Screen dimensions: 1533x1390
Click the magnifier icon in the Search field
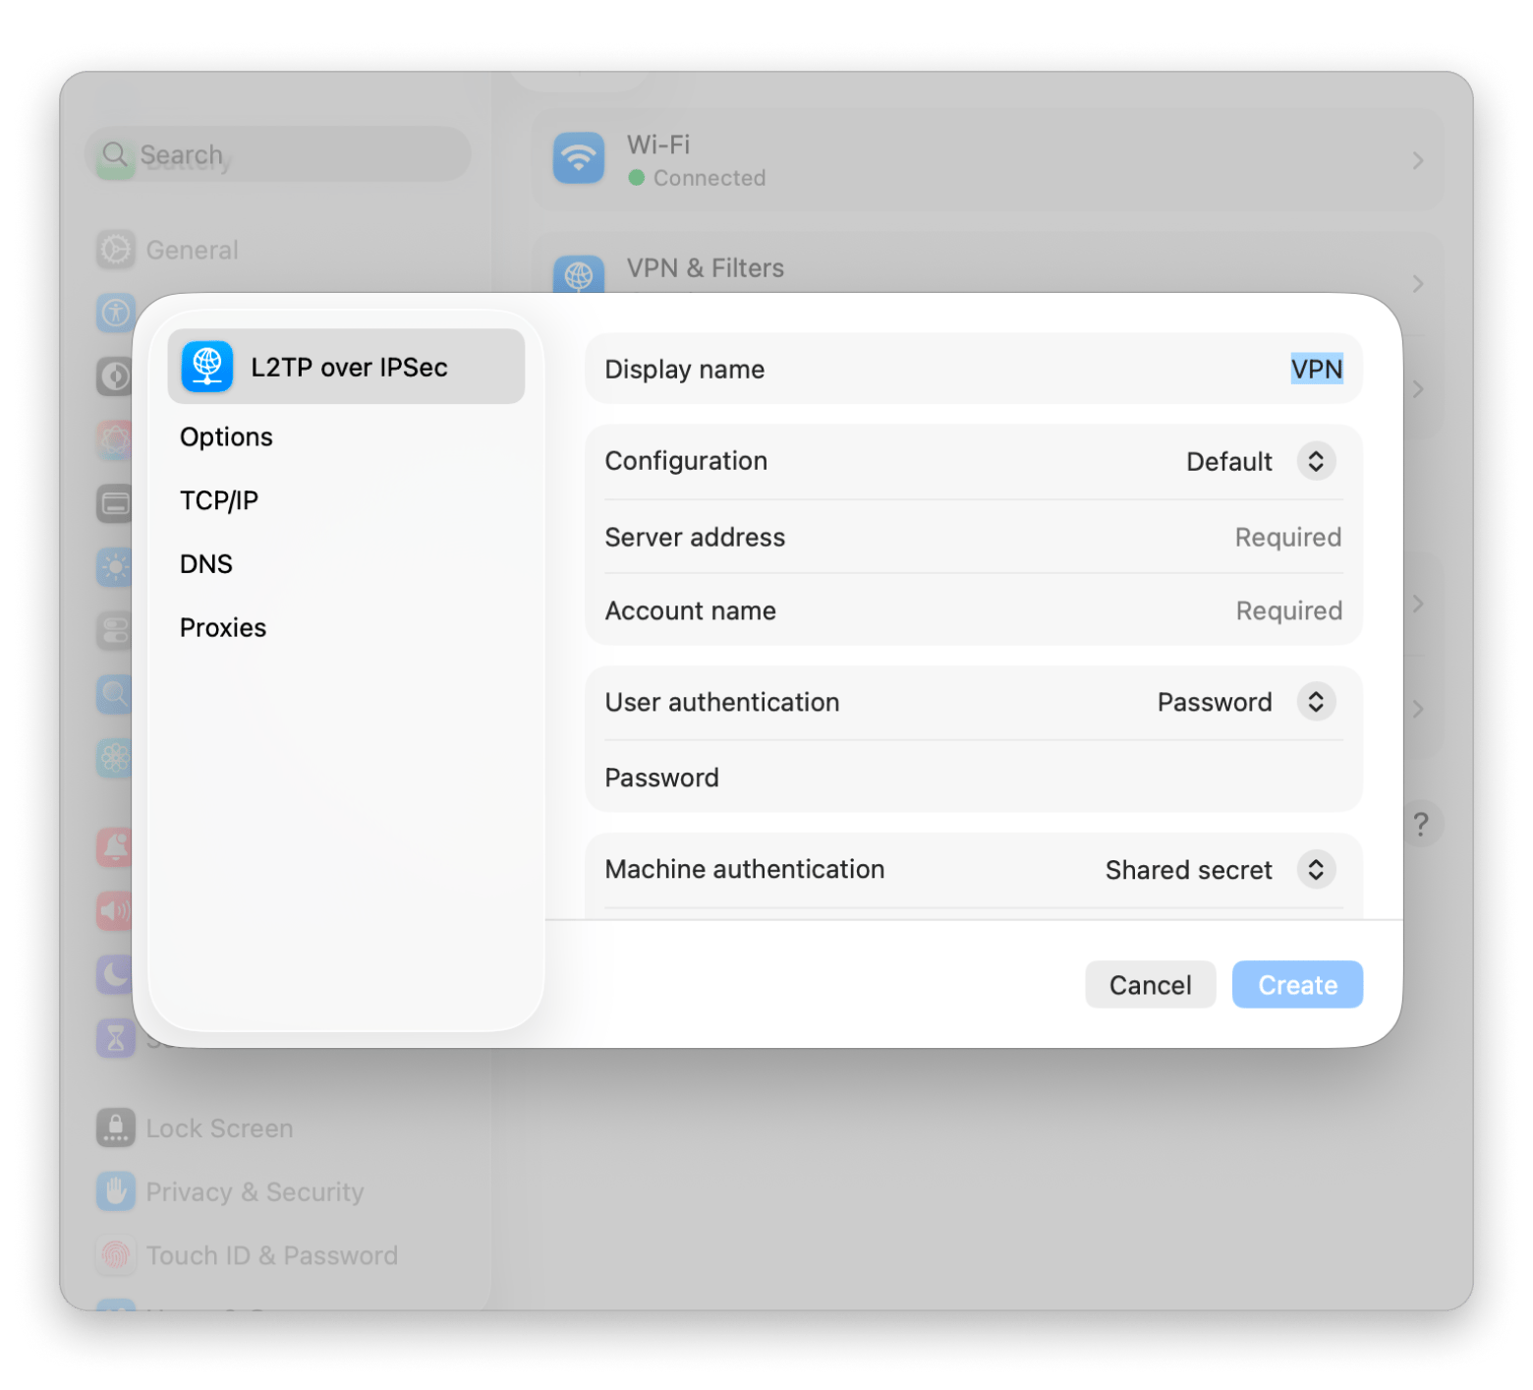114,153
